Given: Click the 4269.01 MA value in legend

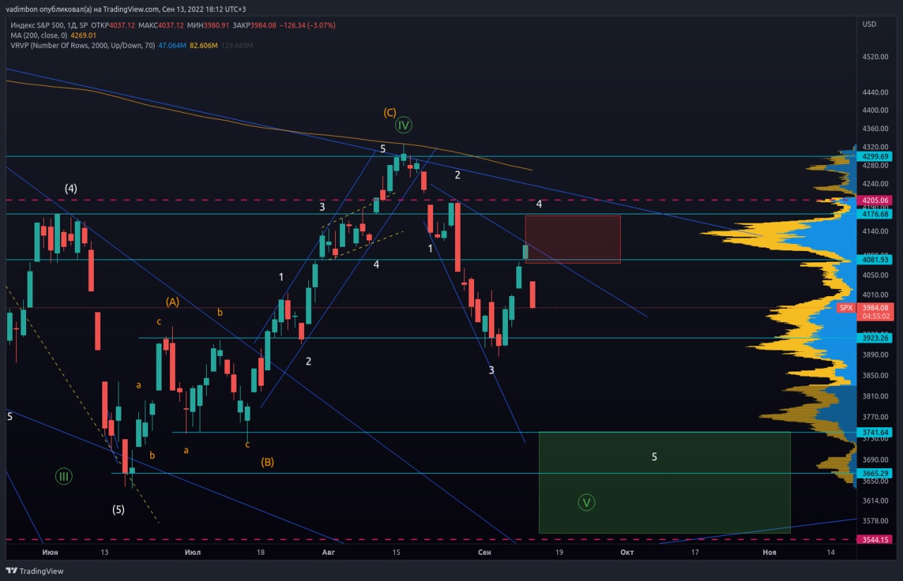Looking at the screenshot, I should click(x=83, y=35).
